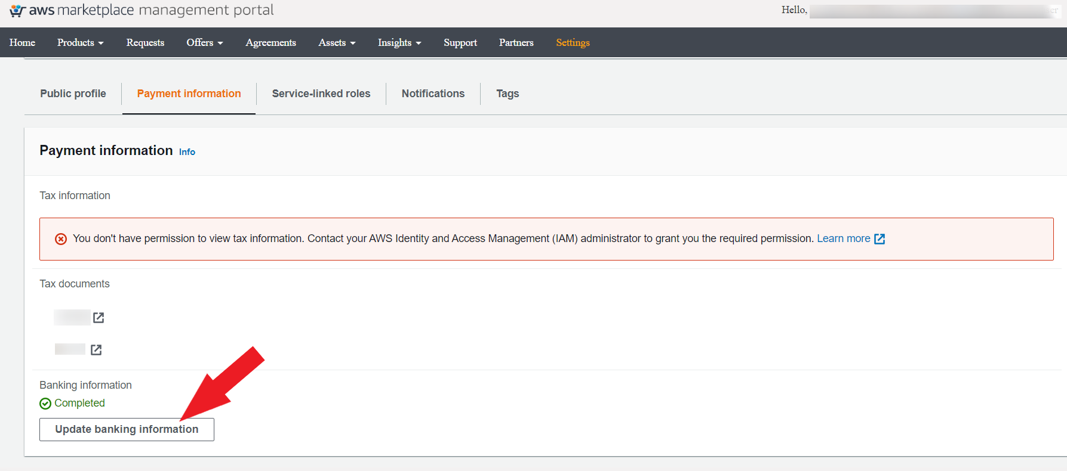Open the Partners page
This screenshot has height=471, width=1067.
point(516,42)
